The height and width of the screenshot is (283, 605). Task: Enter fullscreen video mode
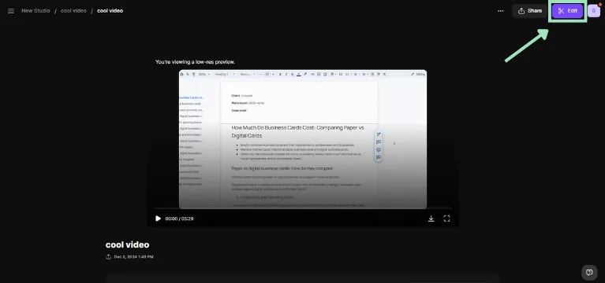446,219
